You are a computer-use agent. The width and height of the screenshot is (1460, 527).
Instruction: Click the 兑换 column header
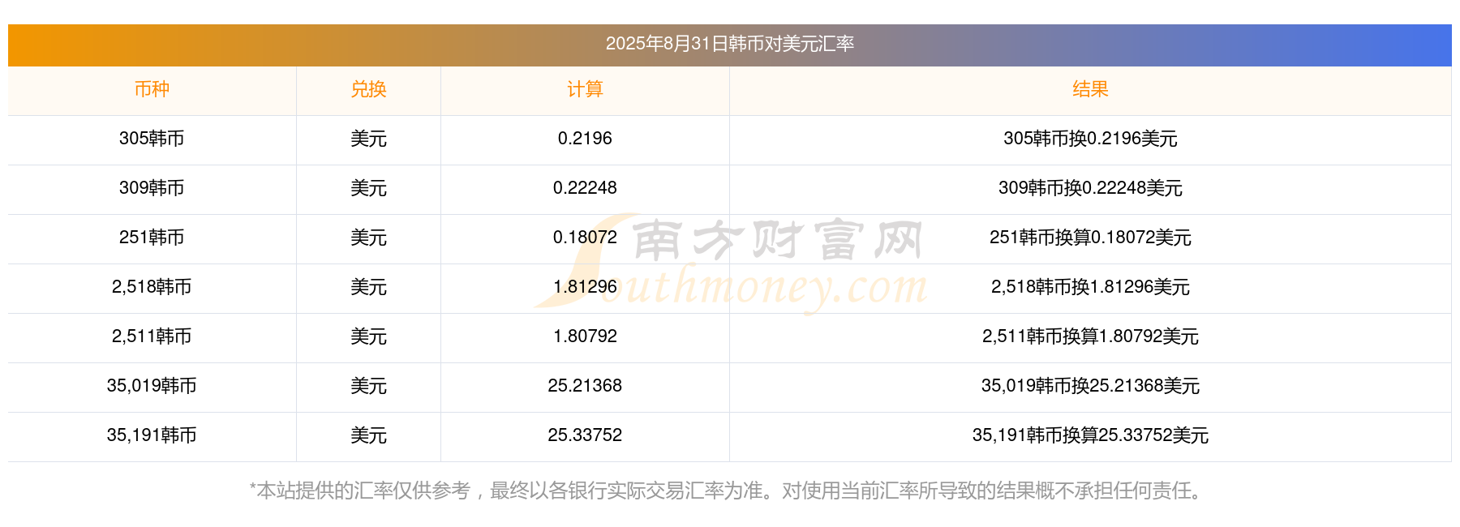click(x=368, y=89)
